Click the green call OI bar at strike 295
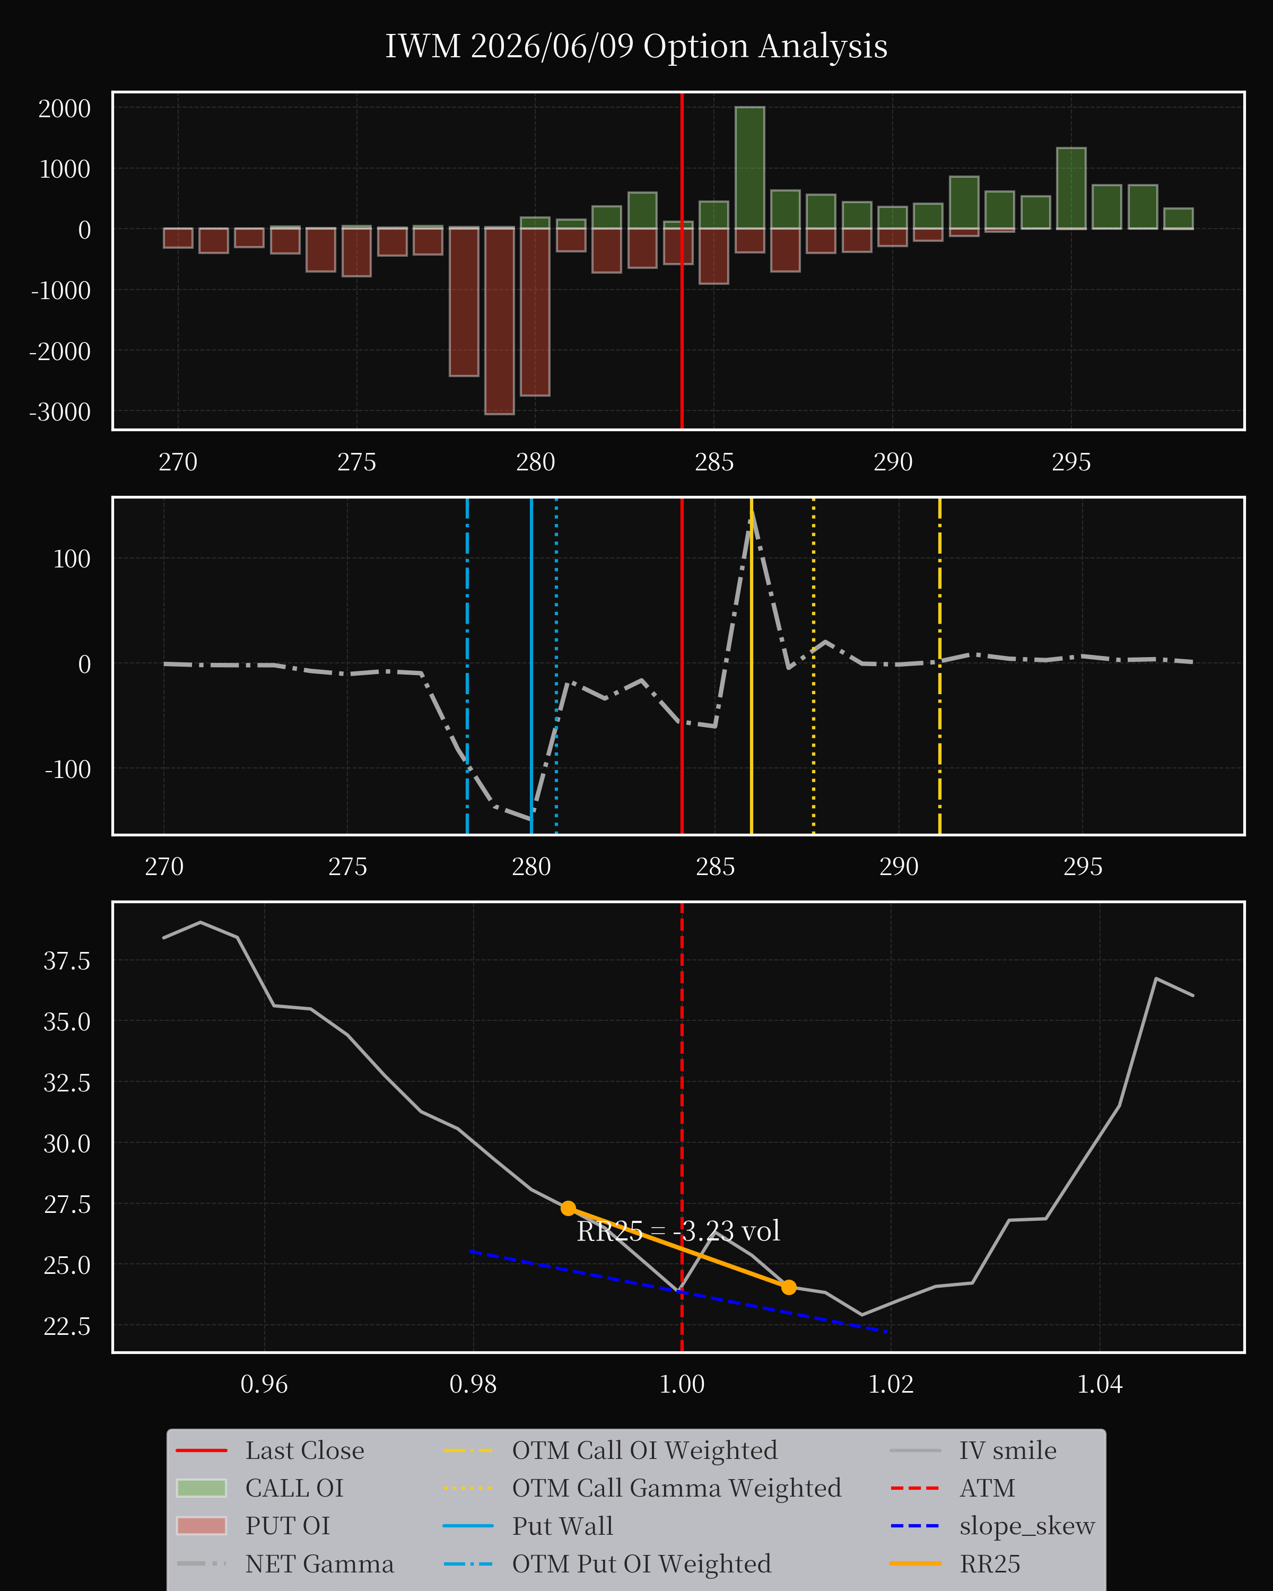 (x=1071, y=188)
